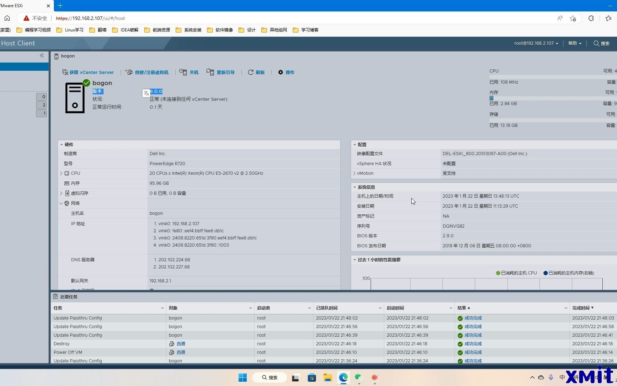The width and height of the screenshot is (617, 386).
Task: Expand the CPU hardware row
Action: [61, 173]
